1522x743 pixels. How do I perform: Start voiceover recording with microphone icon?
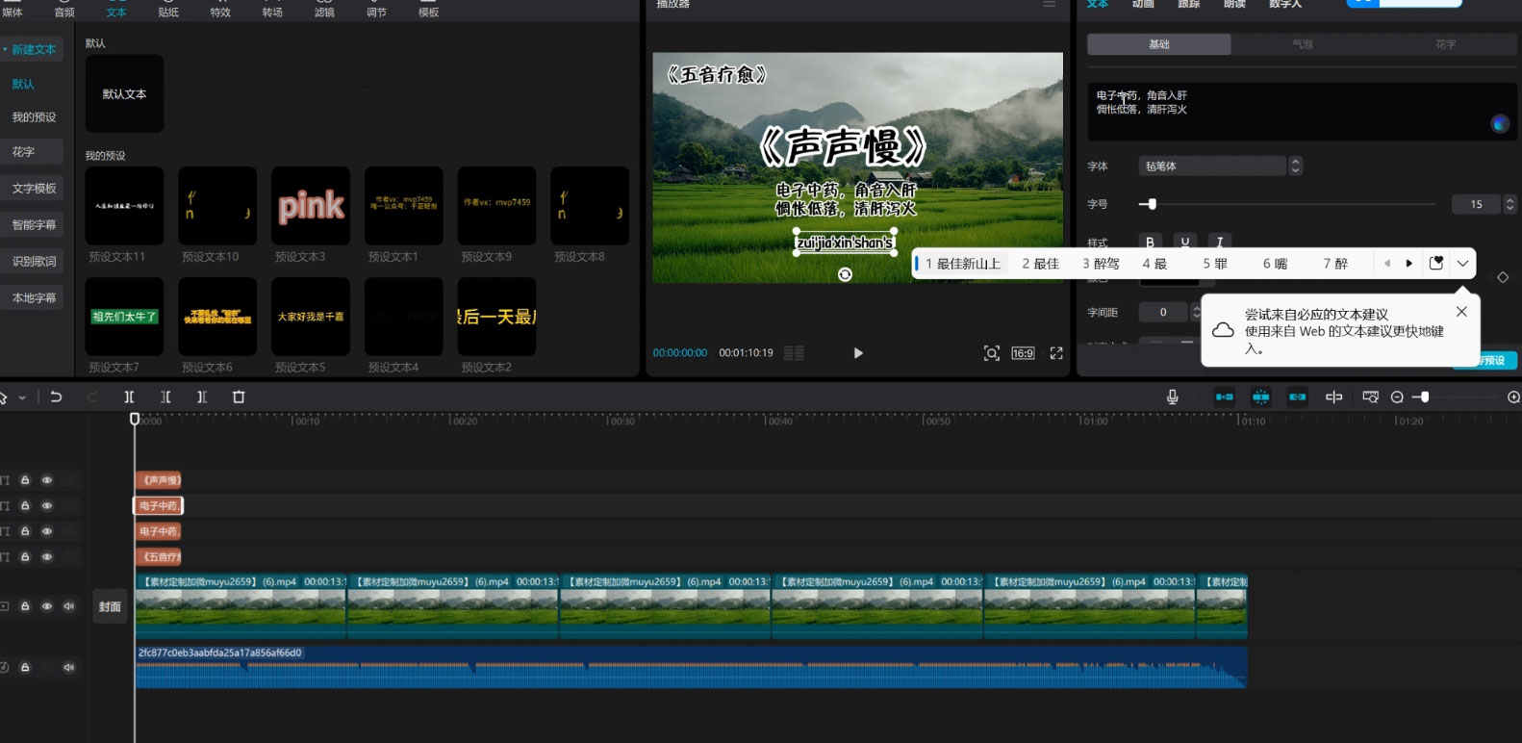[x=1172, y=397]
